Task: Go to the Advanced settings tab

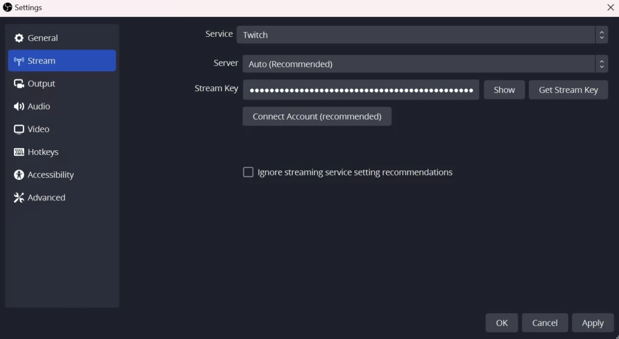Action: coord(62,198)
